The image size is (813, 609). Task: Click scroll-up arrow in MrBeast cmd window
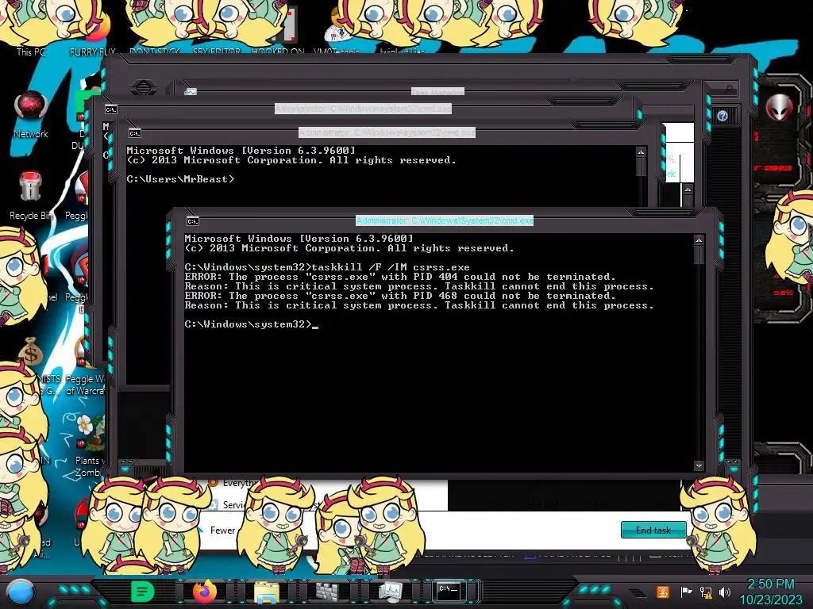pyautogui.click(x=641, y=151)
